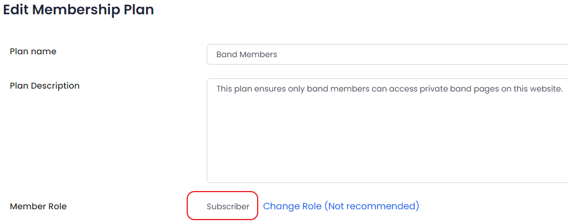Click the red outline around Subscriber
The image size is (568, 223).
point(222,206)
